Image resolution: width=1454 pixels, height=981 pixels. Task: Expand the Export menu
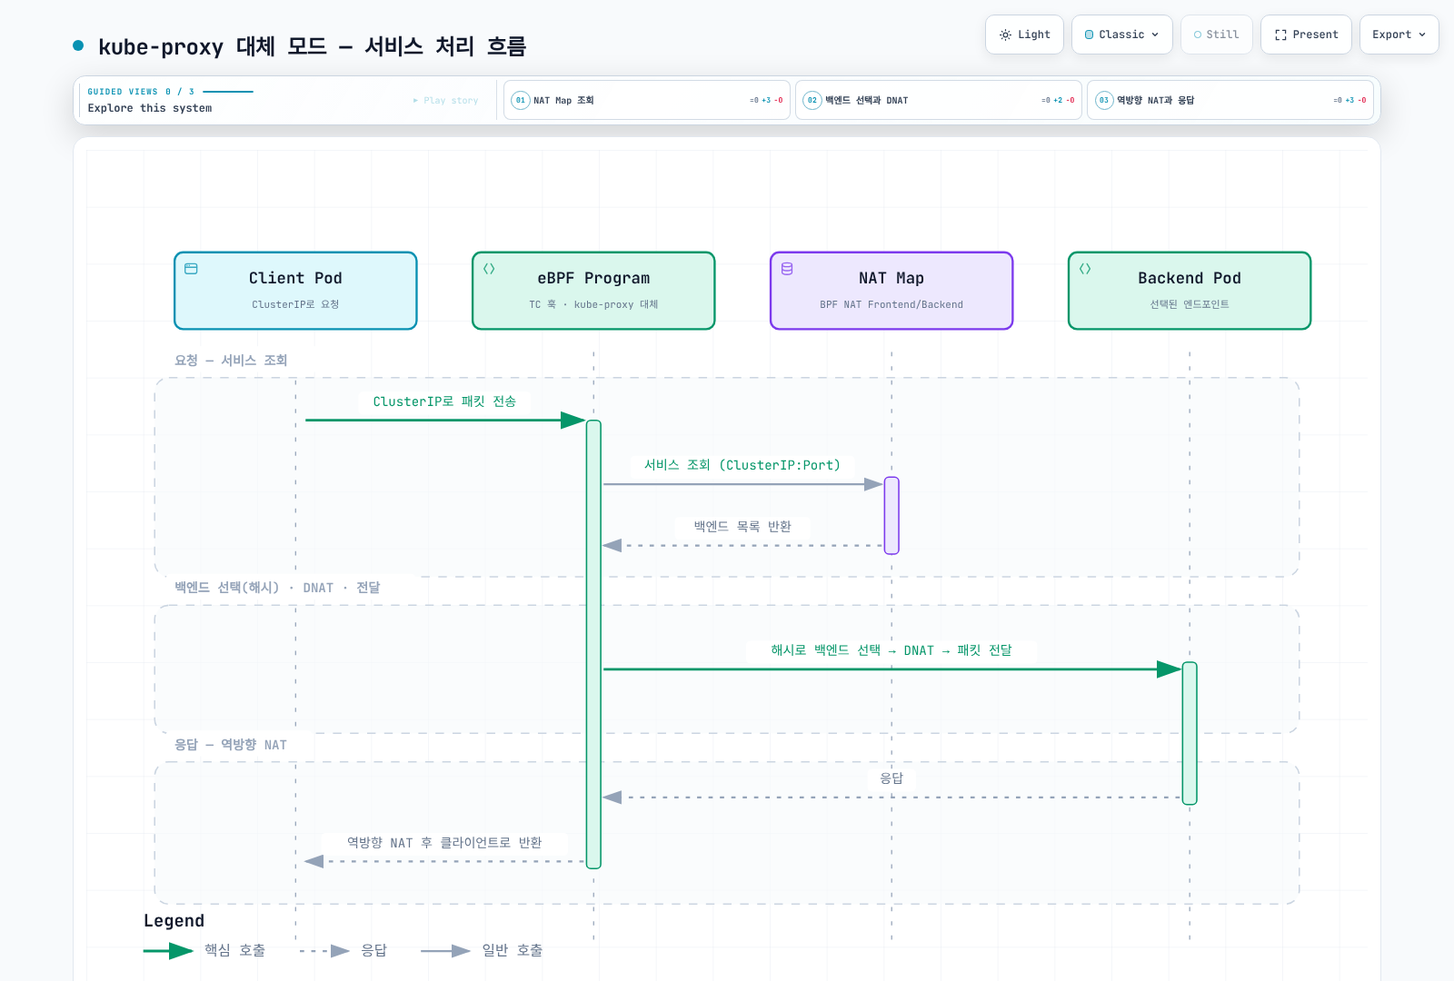[1399, 35]
